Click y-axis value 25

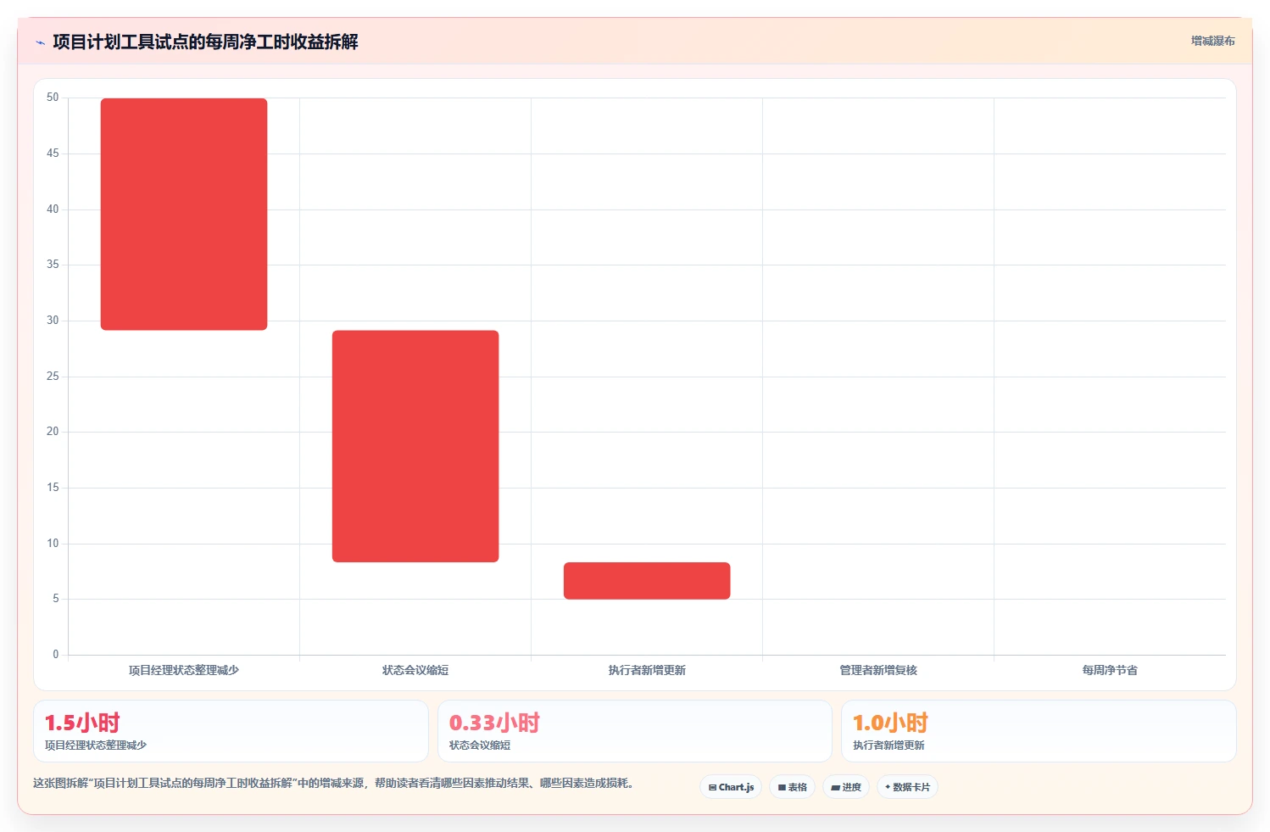click(53, 377)
